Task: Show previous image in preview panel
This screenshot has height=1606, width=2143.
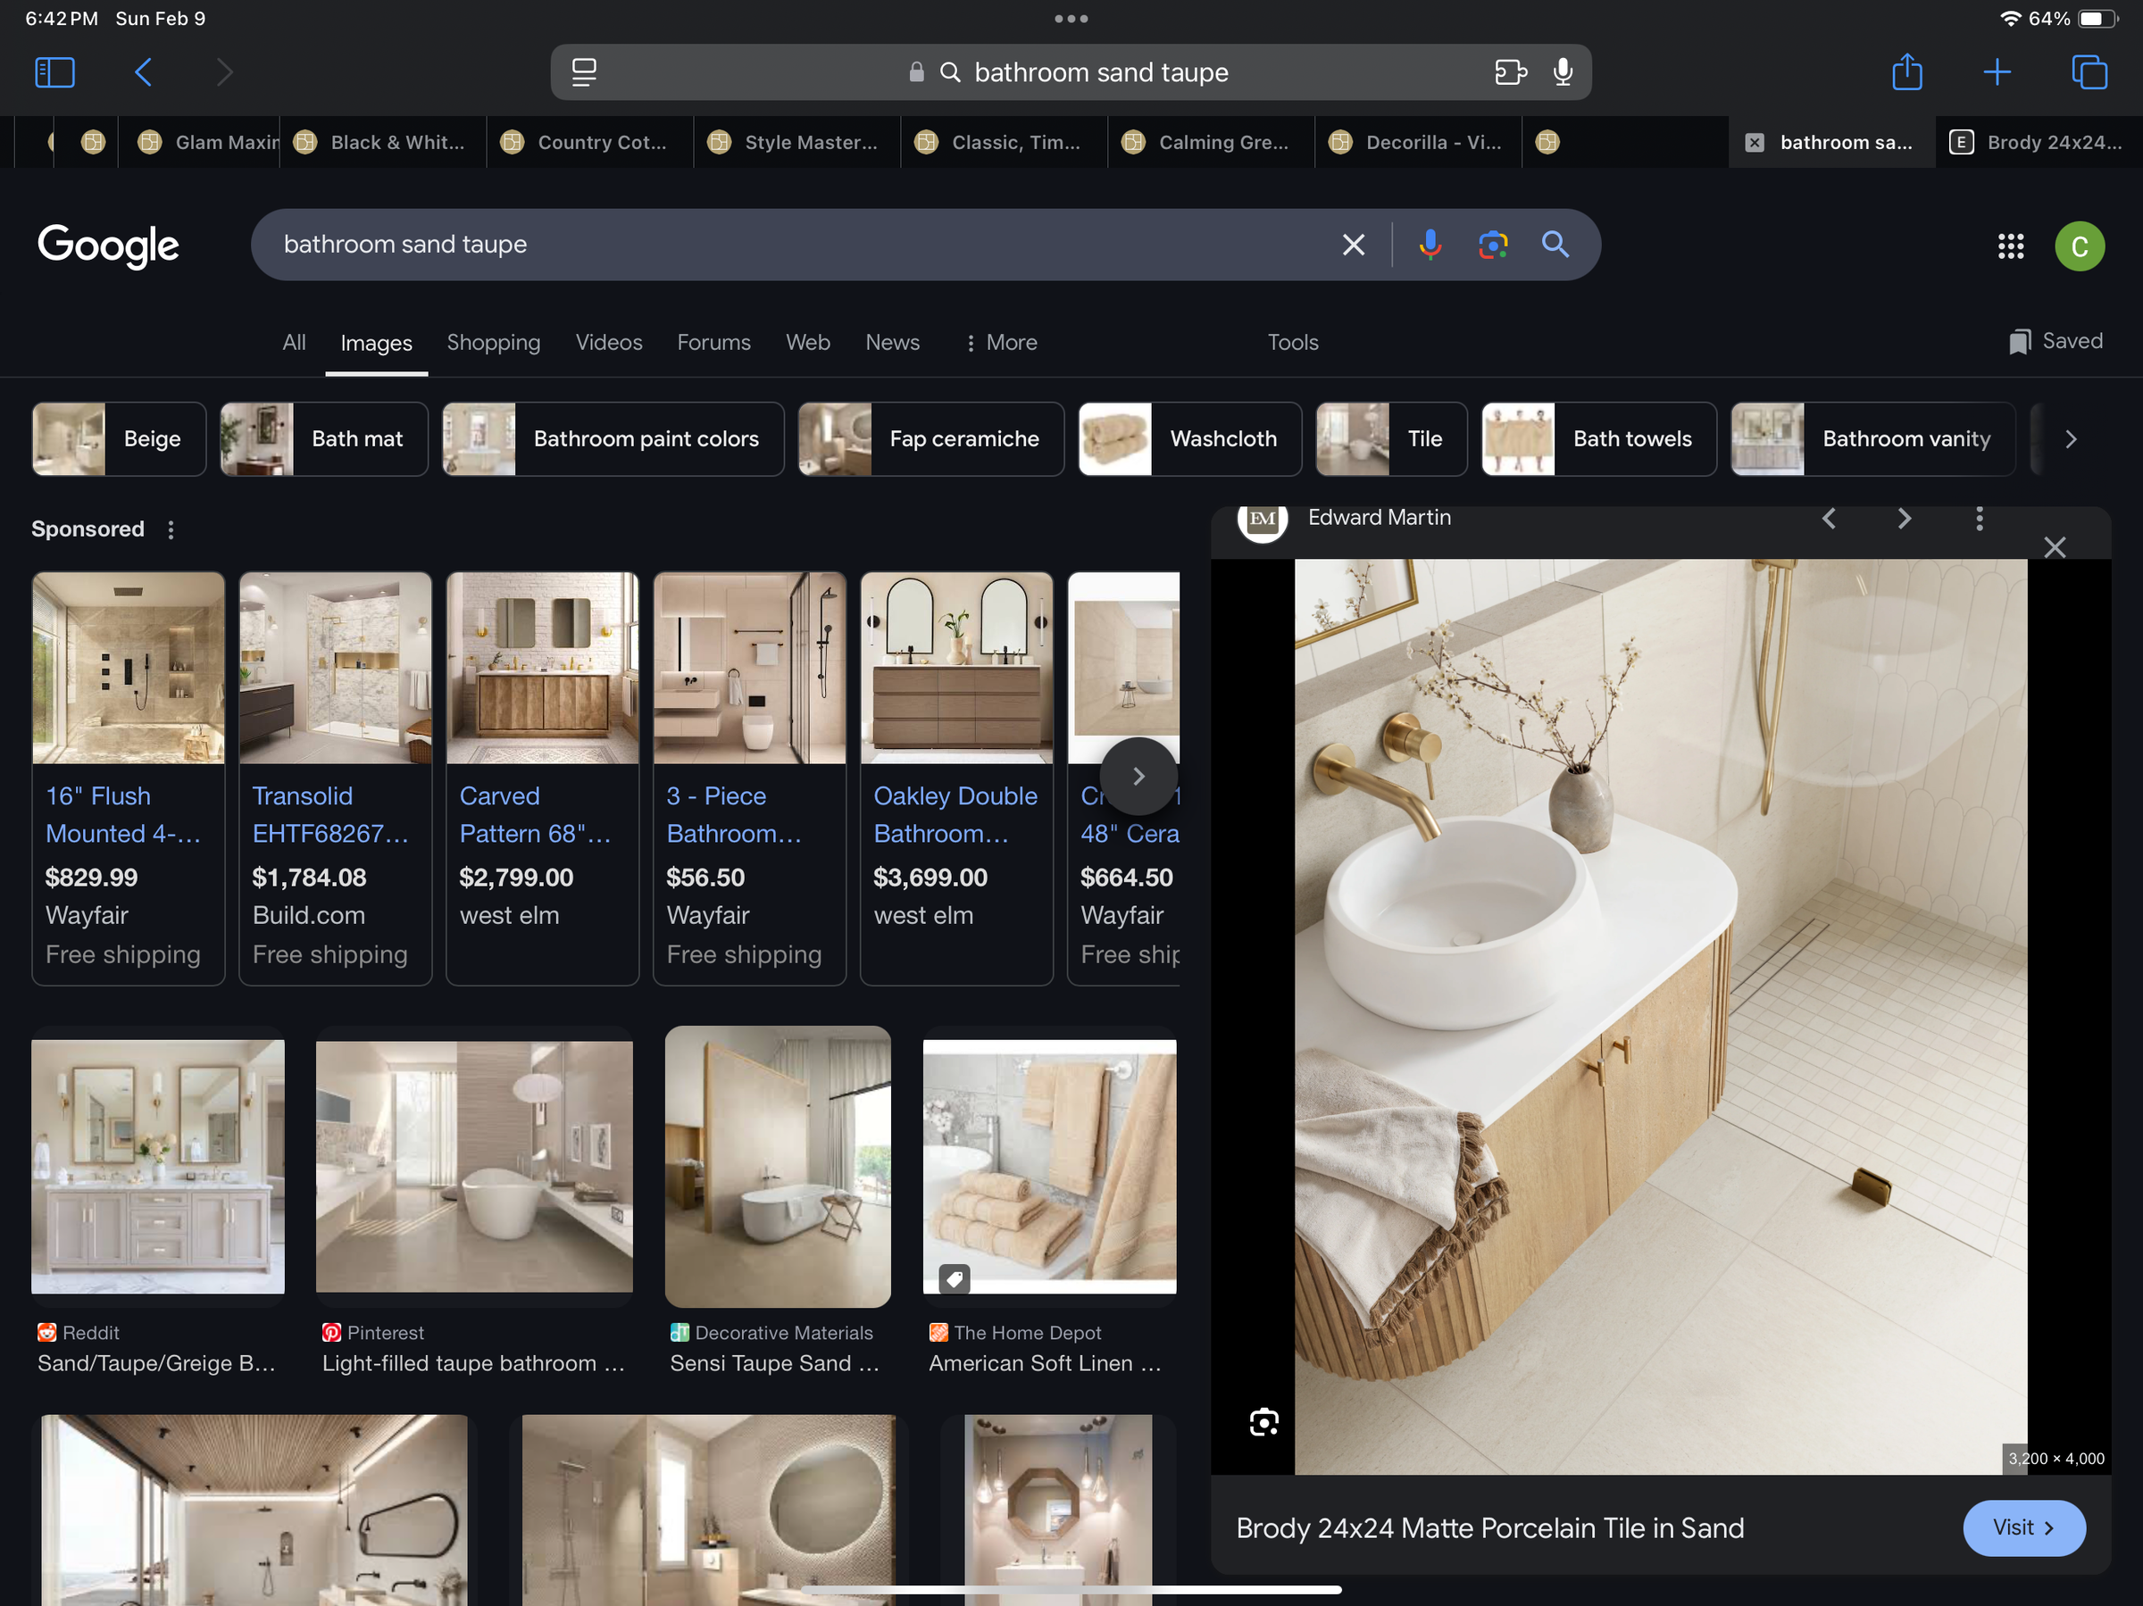Action: (x=1828, y=518)
